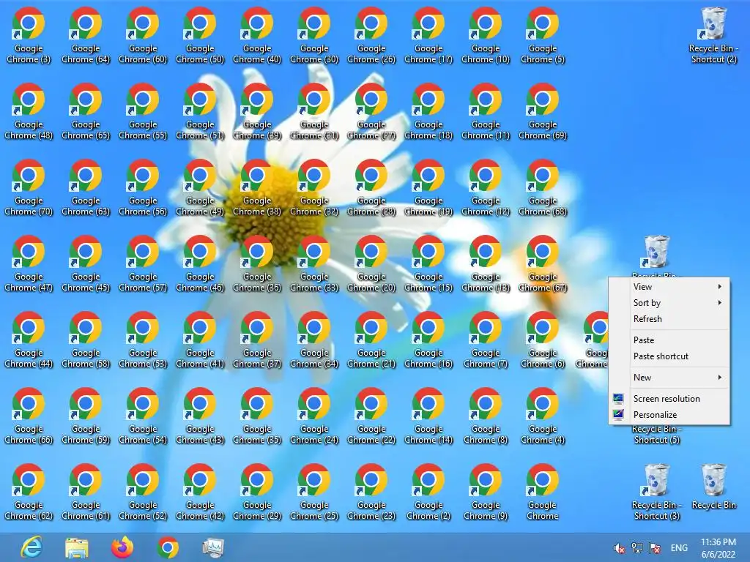Expand the Sort by submenu arrow
This screenshot has height=562, width=750.
point(719,302)
